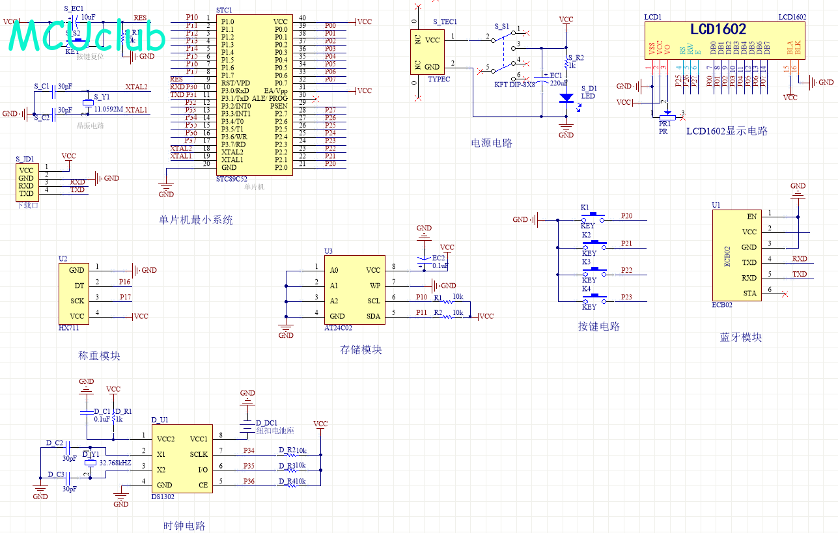Select the 电源电路 section label
838x533 pixels.
click(x=492, y=143)
